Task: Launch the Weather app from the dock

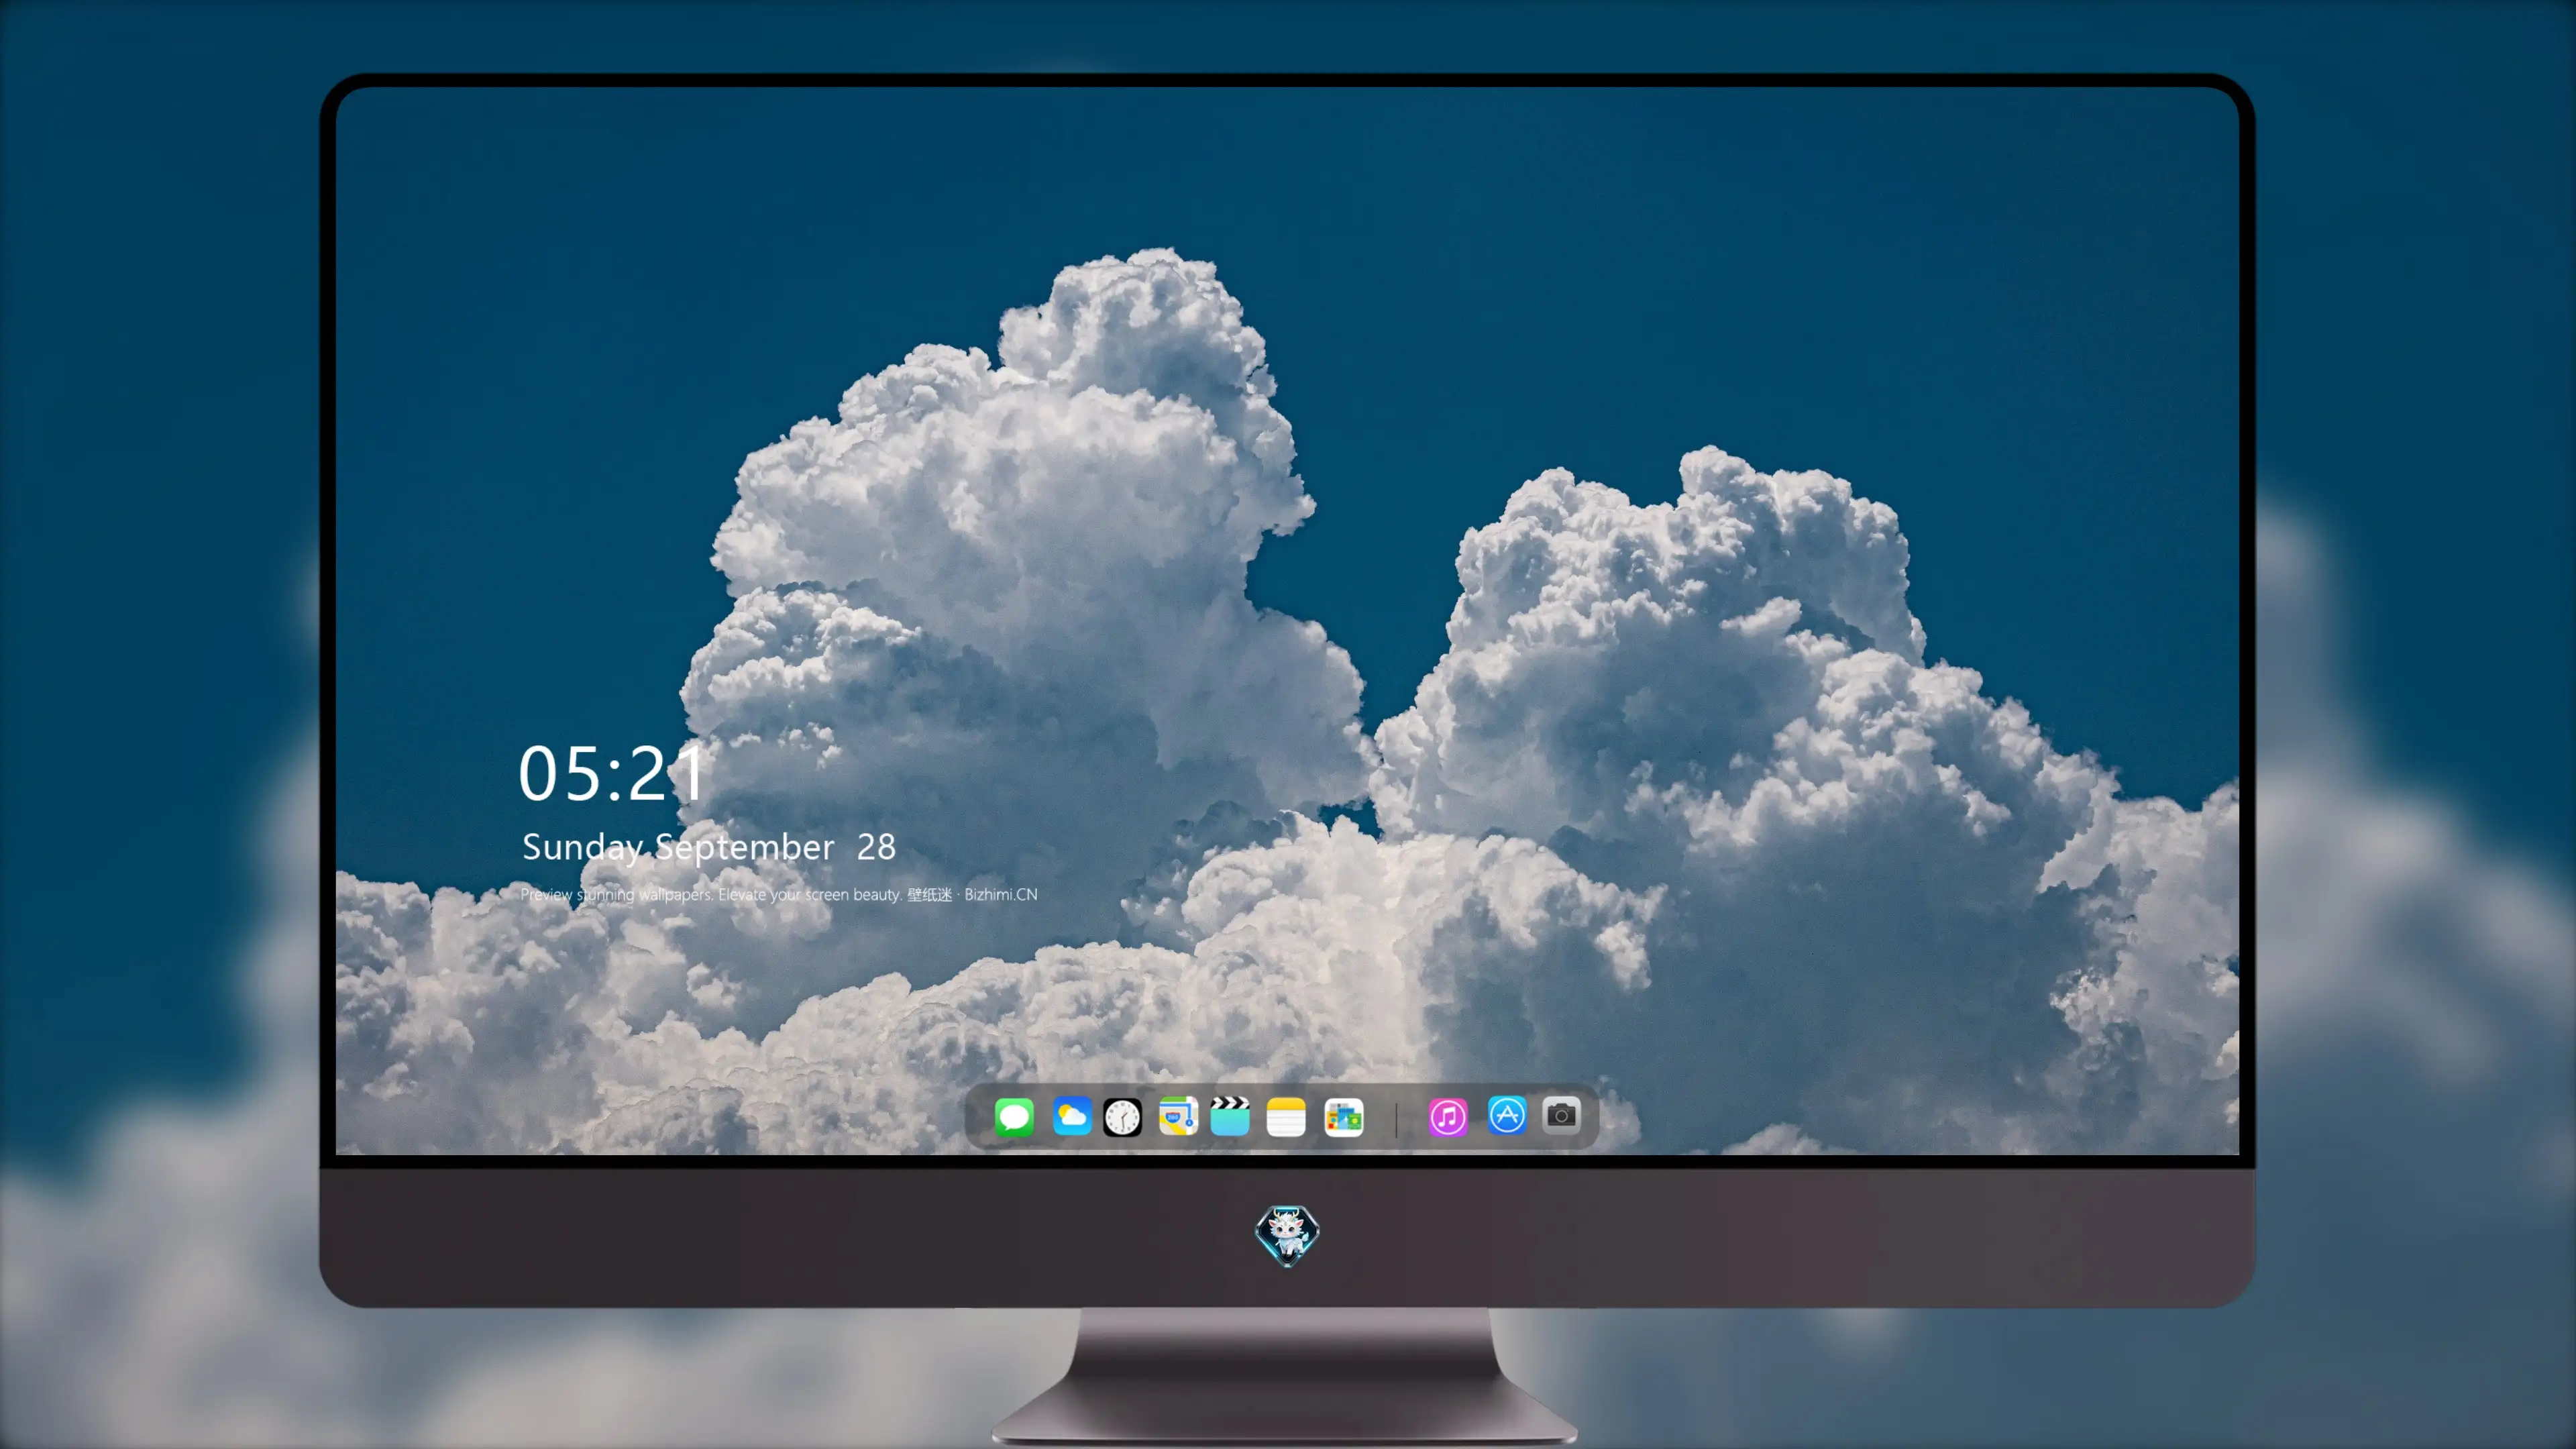Action: pos(1072,1116)
